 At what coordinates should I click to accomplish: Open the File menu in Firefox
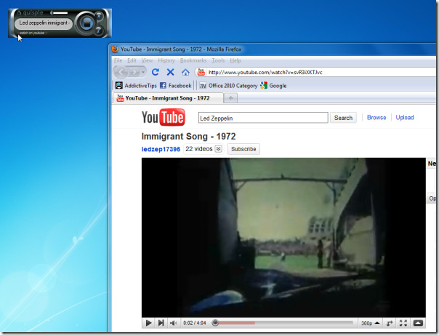pyautogui.click(x=118, y=60)
